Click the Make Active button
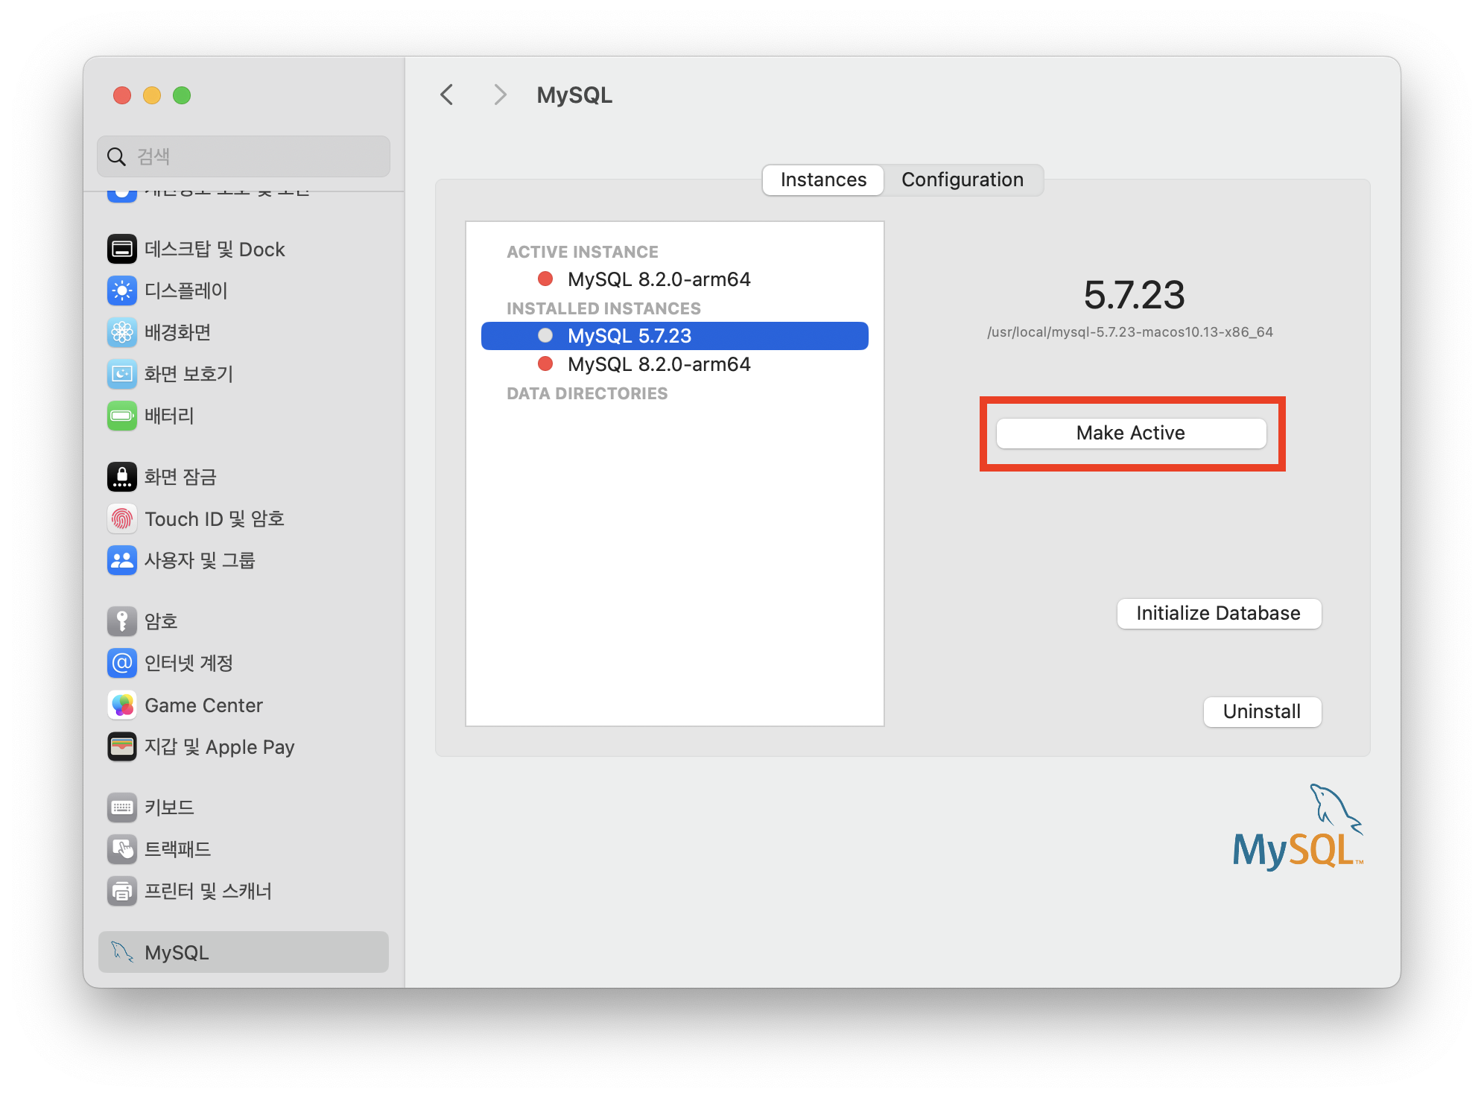The width and height of the screenshot is (1484, 1098). click(1131, 433)
